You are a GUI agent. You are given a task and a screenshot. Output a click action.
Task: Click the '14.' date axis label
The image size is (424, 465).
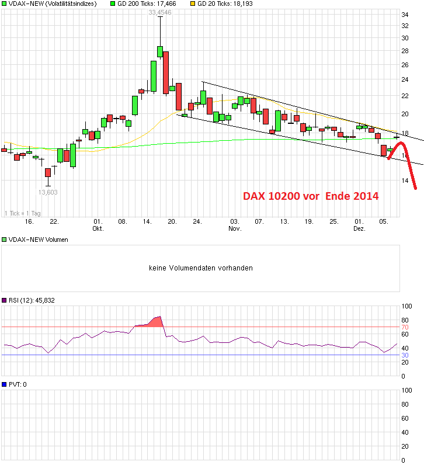click(x=147, y=221)
